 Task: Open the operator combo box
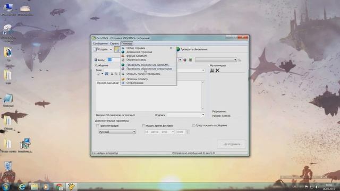[x=216, y=60]
